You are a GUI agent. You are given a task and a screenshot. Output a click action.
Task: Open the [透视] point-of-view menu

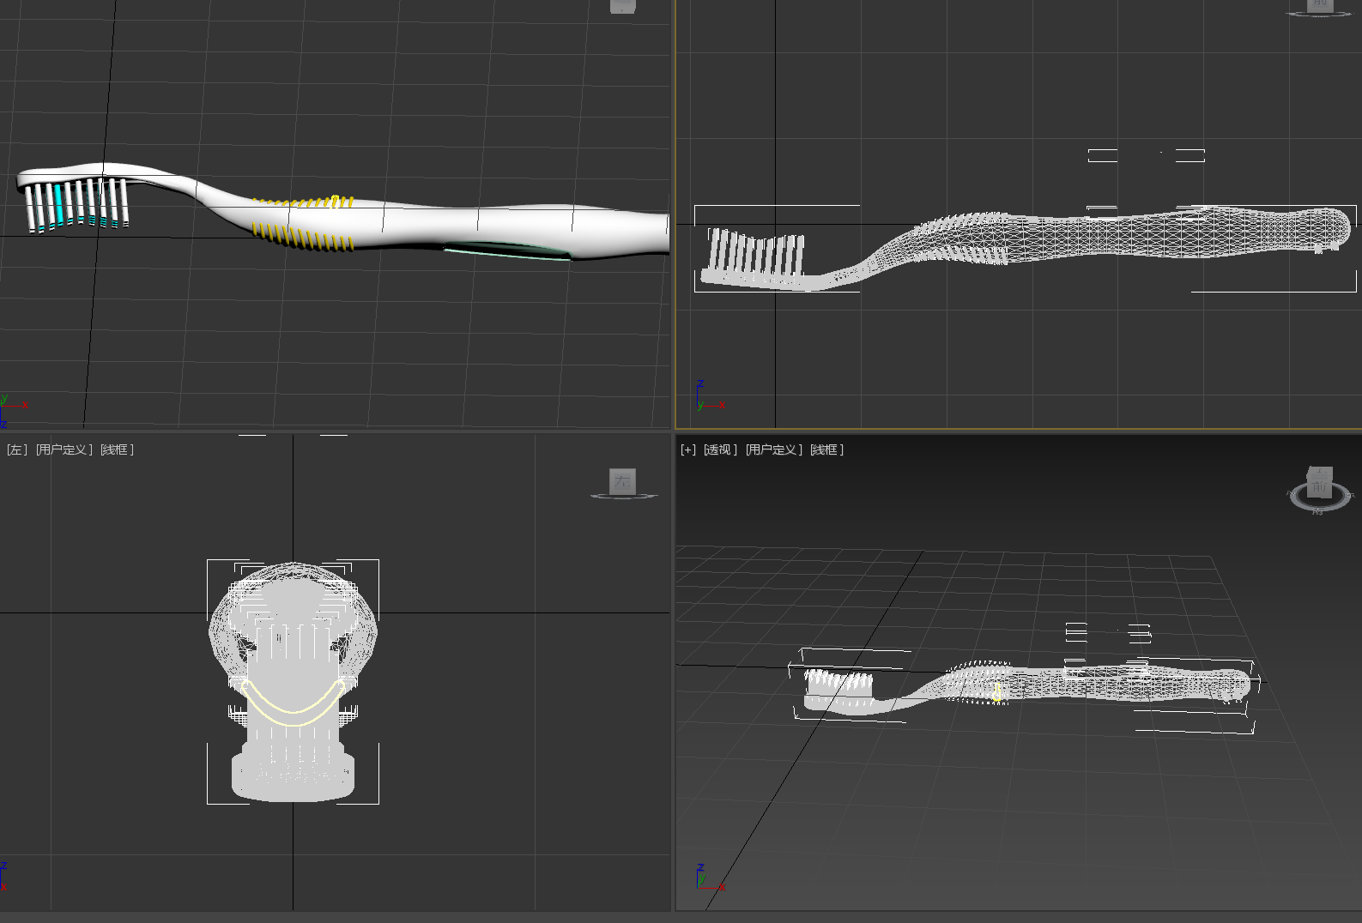click(720, 449)
